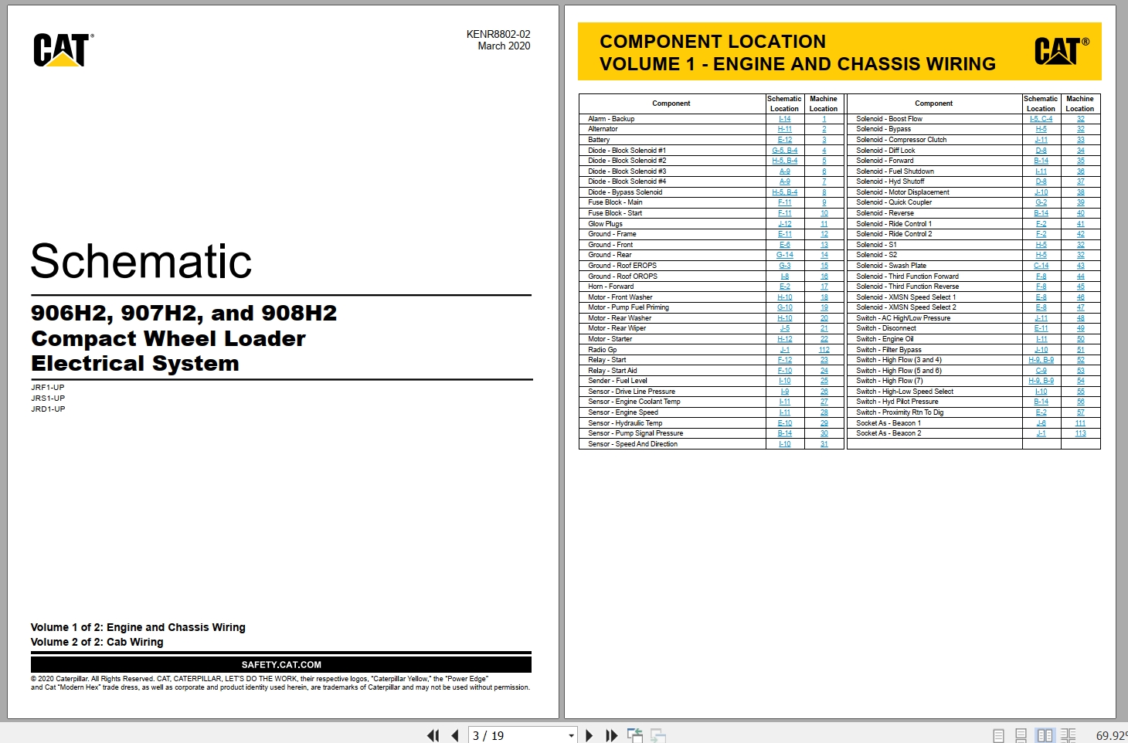Click the 'JRF1-UP' serial prefix text
This screenshot has height=743, width=1128.
tap(48, 388)
